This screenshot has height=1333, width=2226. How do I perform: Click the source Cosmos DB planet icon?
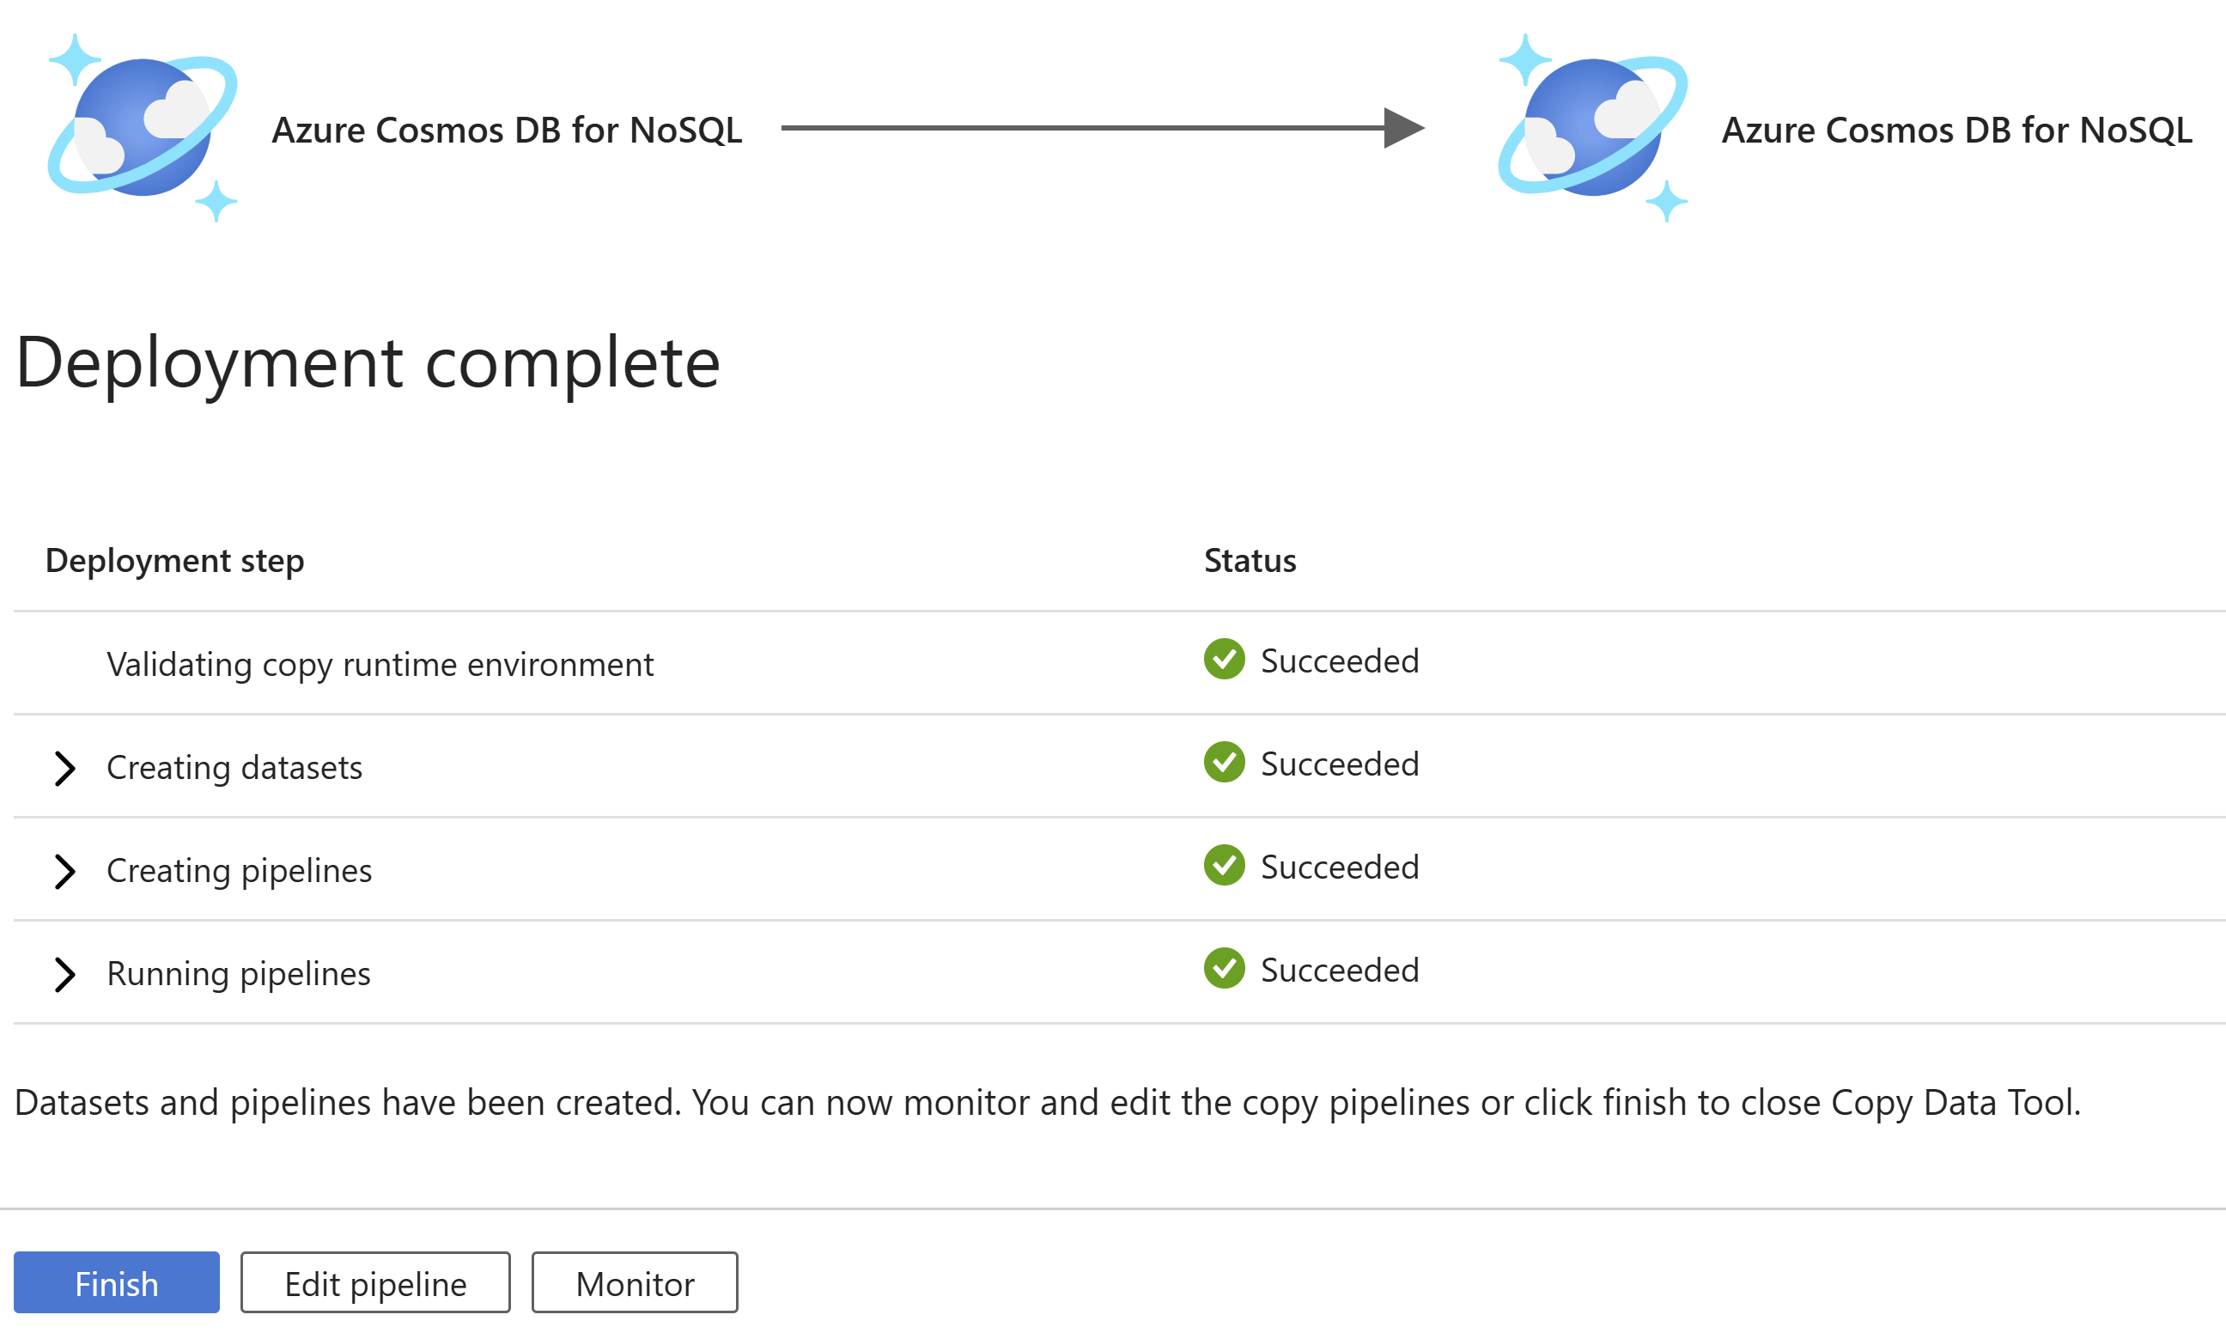(x=142, y=128)
